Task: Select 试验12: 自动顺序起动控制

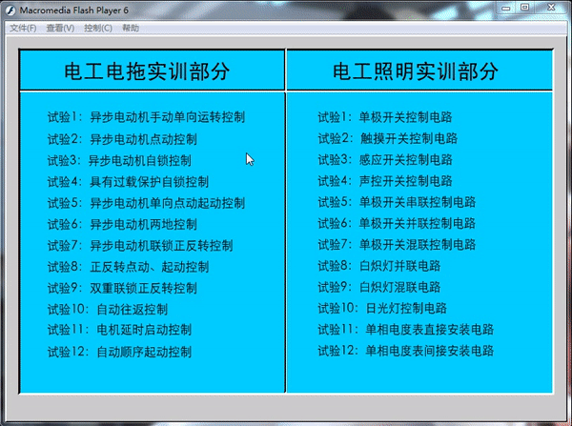Action: click(120, 352)
